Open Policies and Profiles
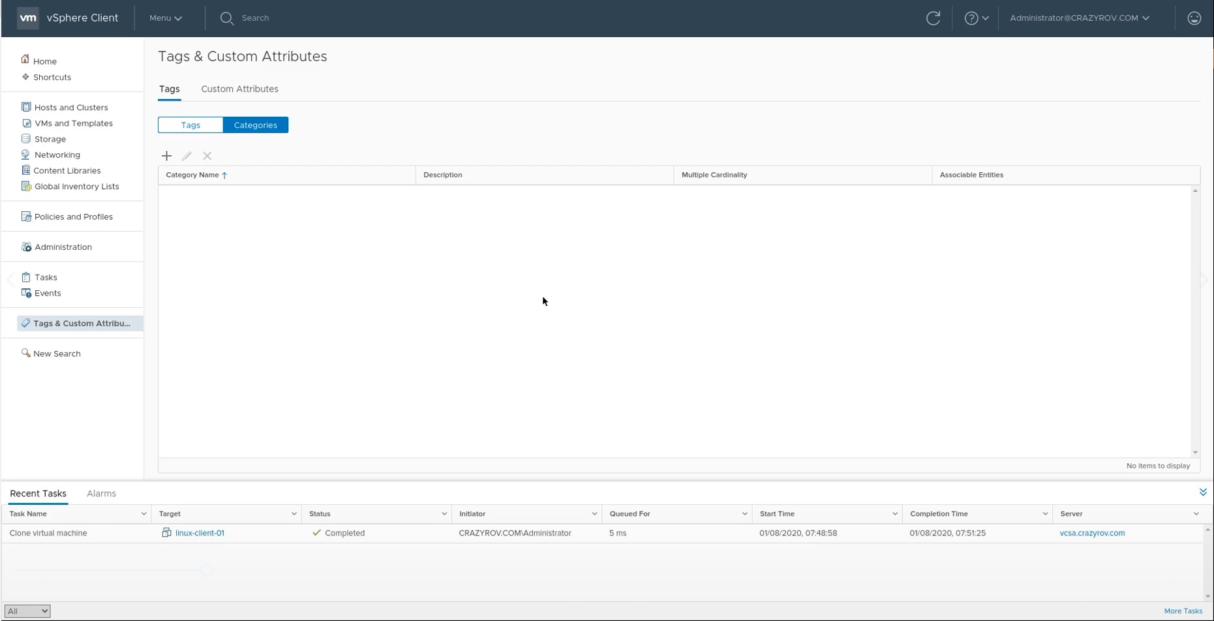 74,217
